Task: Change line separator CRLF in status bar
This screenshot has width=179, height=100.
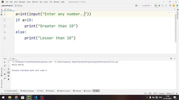Action: [150, 93]
